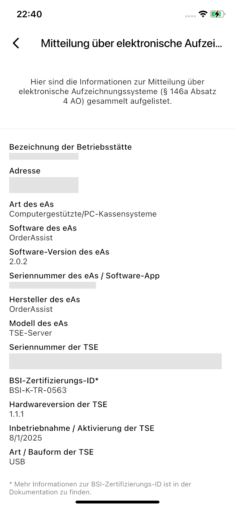This screenshot has height=508, width=235.
Task: Tap the BSI-Zertifizierungs-ID documentation footnote
Action: point(100,488)
